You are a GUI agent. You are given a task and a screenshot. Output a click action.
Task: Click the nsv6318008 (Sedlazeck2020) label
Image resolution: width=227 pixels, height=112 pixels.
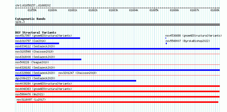(35, 57)
